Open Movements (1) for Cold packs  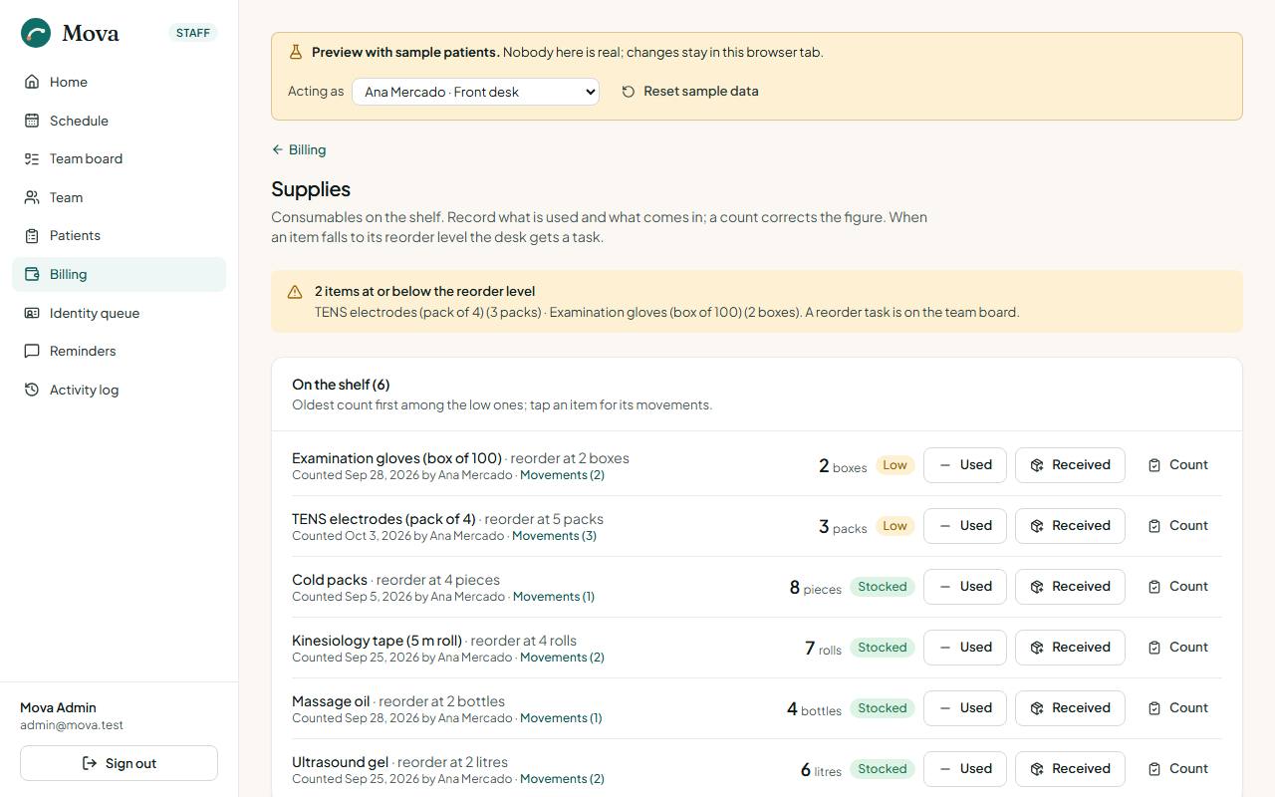554,597
